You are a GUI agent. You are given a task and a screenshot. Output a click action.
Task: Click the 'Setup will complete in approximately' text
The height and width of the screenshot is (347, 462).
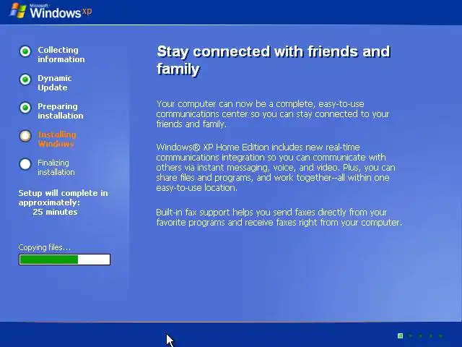click(x=63, y=197)
